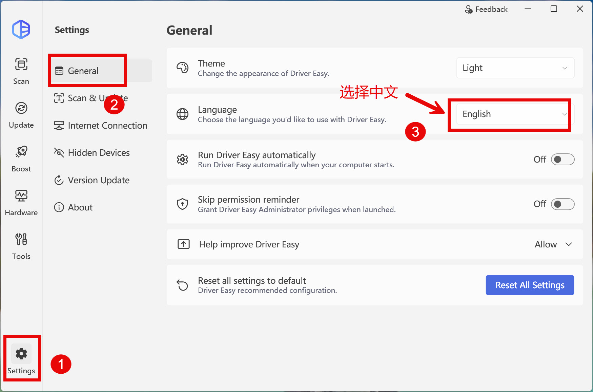
Task: Open the Hardware monitor icon
Action: point(21,196)
